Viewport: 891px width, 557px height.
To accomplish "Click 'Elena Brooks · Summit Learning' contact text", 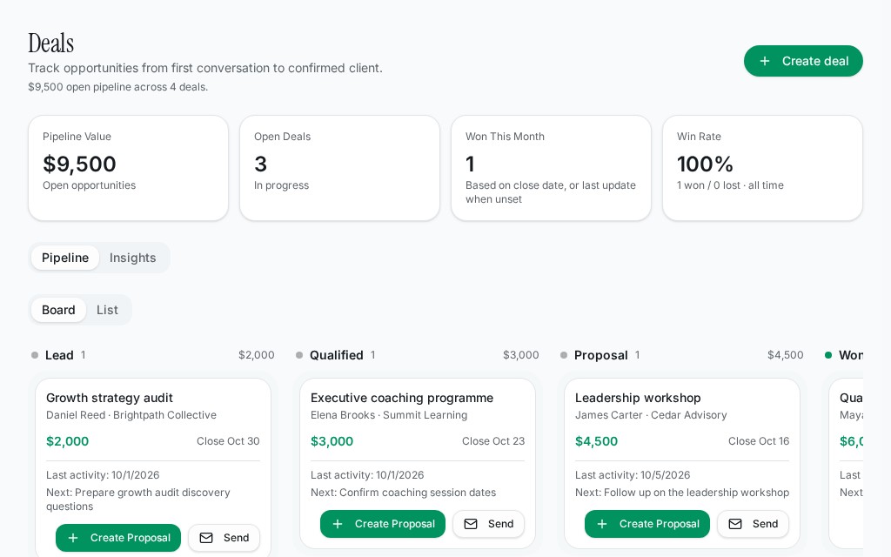I will point(389,415).
